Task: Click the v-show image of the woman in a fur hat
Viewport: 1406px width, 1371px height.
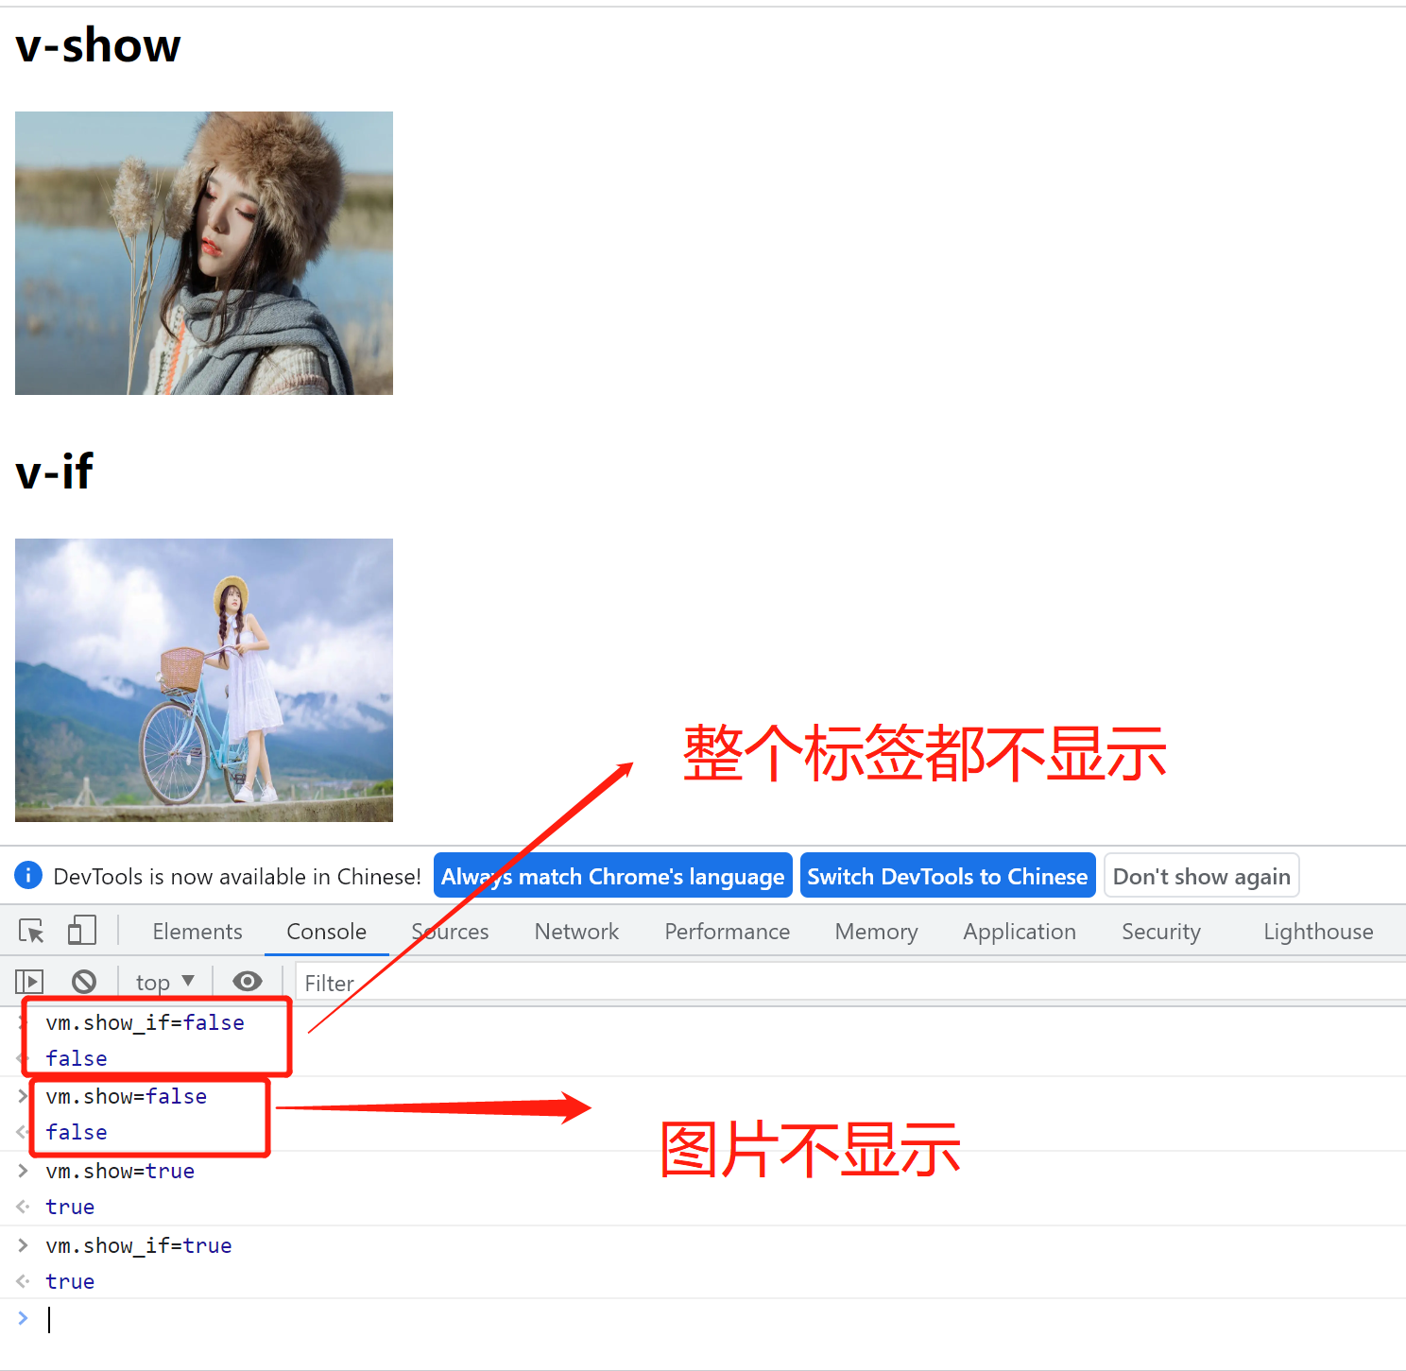Action: [204, 253]
